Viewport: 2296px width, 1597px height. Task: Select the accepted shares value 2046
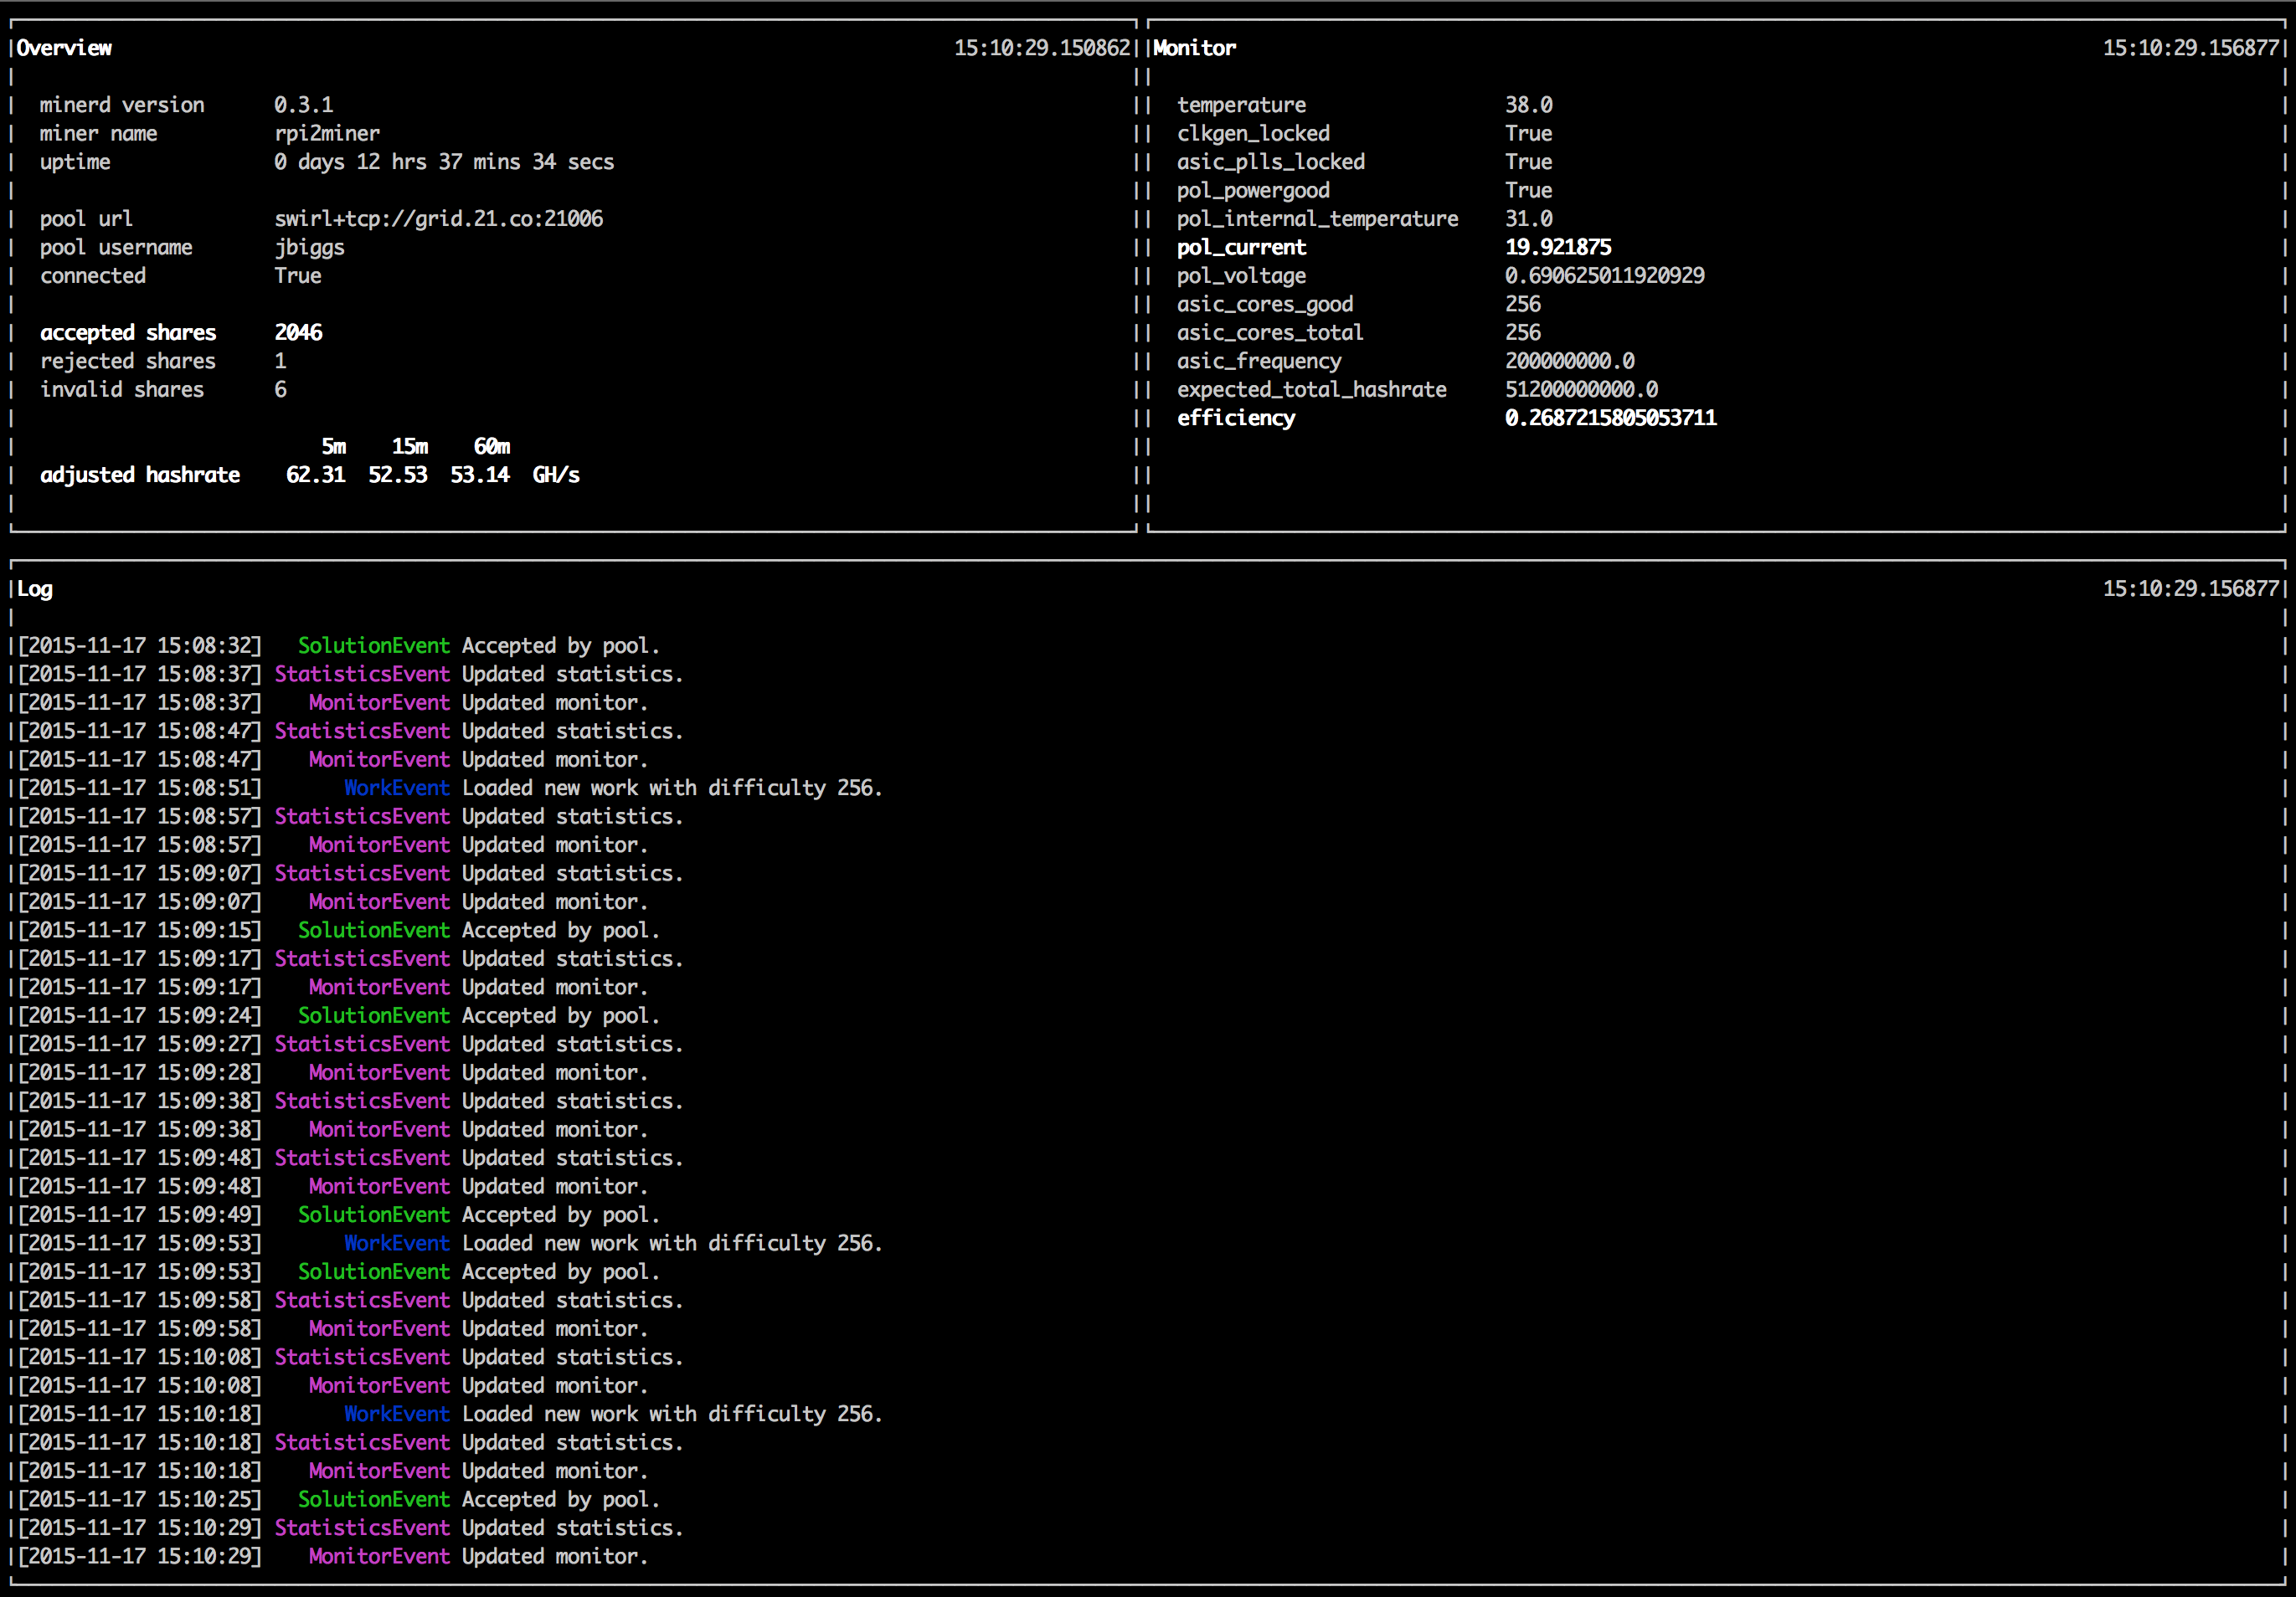(298, 333)
